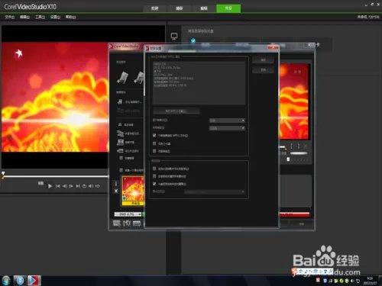Click the monitor icon in the share panel
Viewport: 382px width, 286px height.
coord(174,37)
